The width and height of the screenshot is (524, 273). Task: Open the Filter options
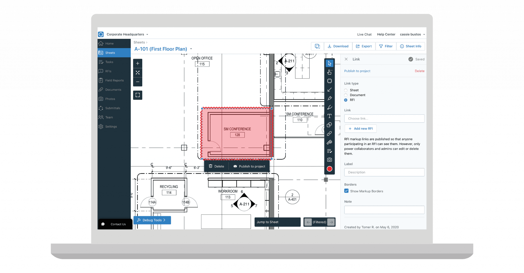click(386, 46)
